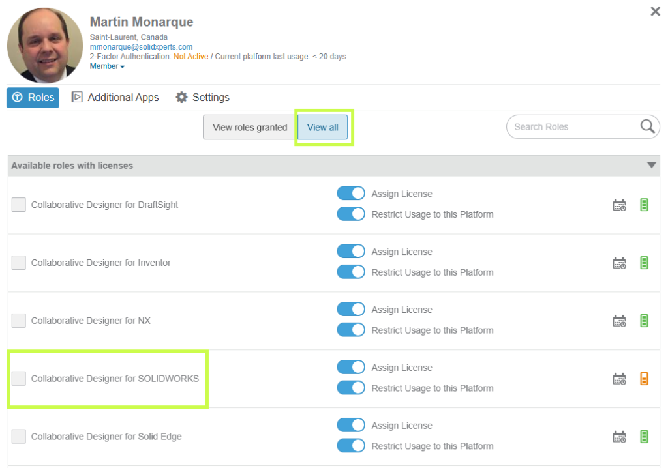
Task: Click the Roles compass icon
Action: coord(18,97)
